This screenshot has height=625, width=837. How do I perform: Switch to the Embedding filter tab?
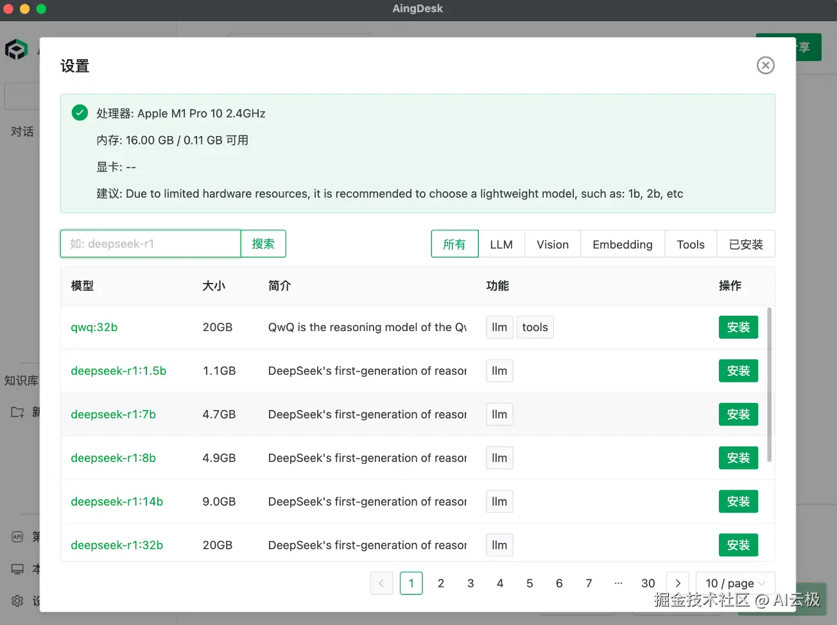click(623, 244)
